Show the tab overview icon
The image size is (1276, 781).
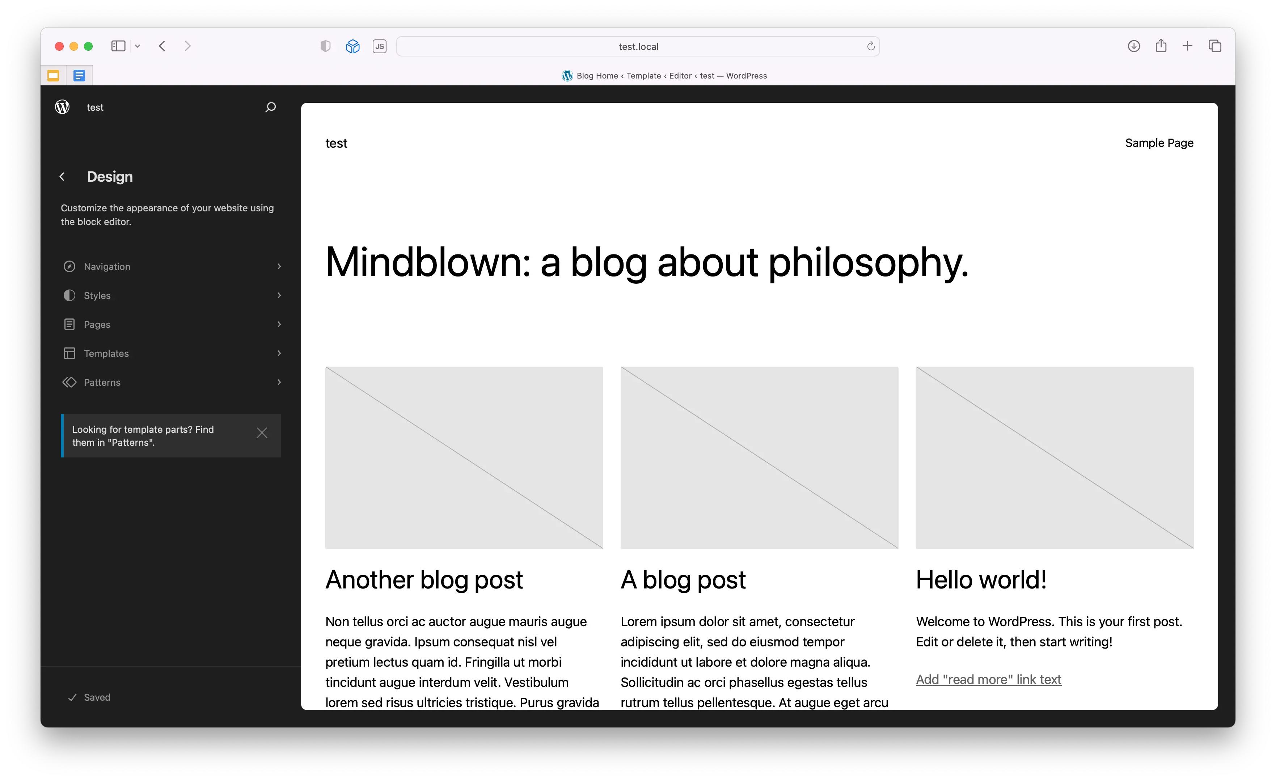click(1215, 46)
